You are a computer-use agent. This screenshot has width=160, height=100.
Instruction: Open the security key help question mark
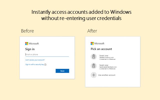[45, 64]
